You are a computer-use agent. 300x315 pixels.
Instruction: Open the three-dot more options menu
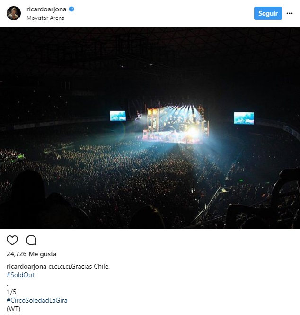click(290, 13)
